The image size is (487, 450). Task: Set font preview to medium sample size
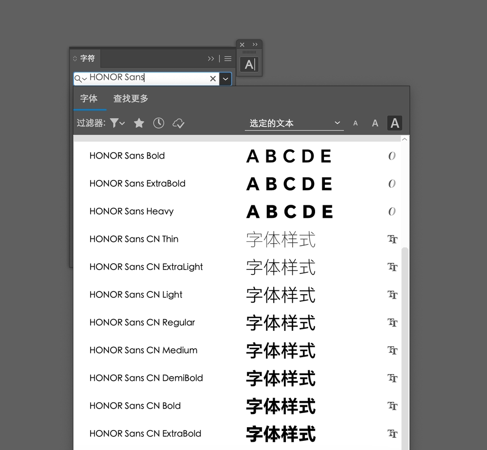pyautogui.click(x=375, y=123)
